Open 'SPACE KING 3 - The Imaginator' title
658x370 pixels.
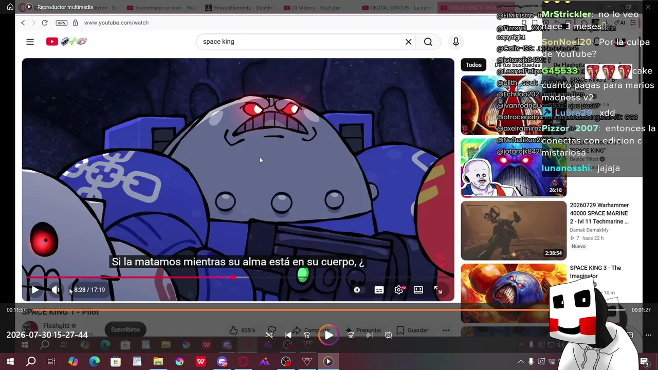click(595, 272)
